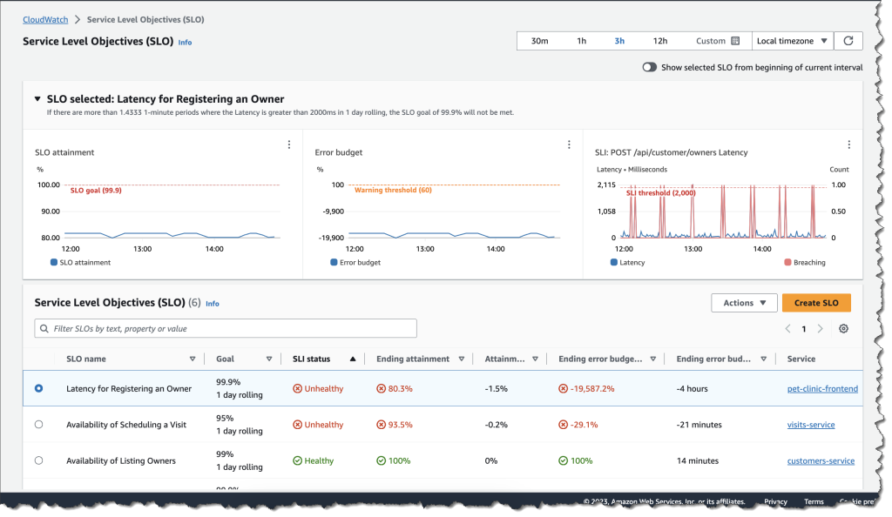The image size is (892, 517).
Task: Click the Filter SLOs search field
Action: [x=226, y=329]
